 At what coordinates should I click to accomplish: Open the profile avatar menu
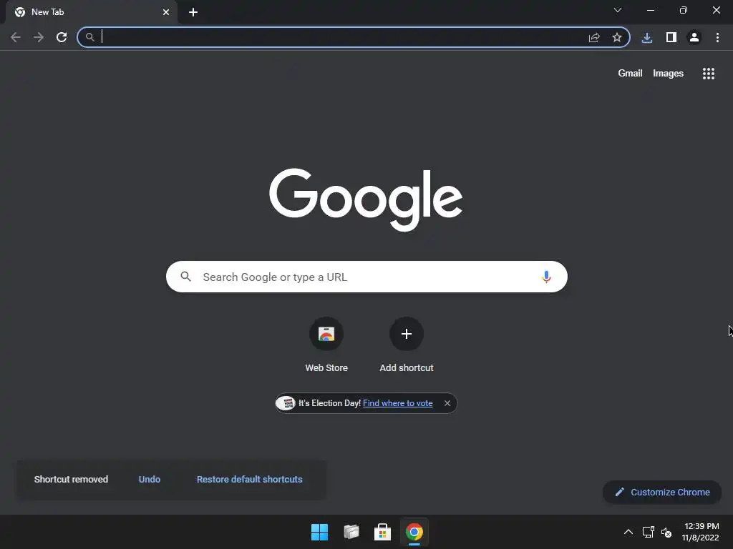click(x=694, y=37)
